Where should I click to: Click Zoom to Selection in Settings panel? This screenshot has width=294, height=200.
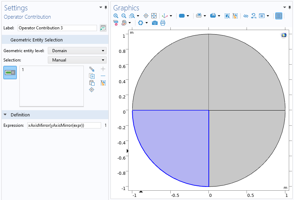pyautogui.click(x=91, y=90)
